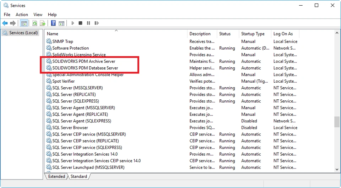Image resolution: width=341 pixels, height=188 pixels.
Task: Click Disabled startup type of SQL Server Browser
Action: (x=249, y=127)
